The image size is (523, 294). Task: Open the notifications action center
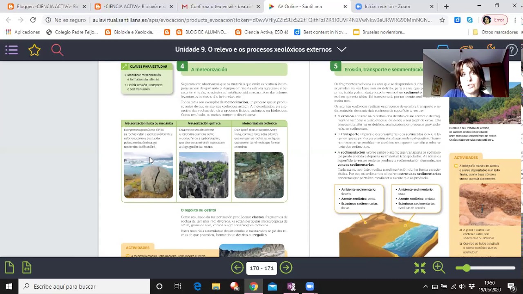[x=511, y=286]
